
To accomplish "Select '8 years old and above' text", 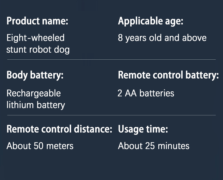I will [x=162, y=38].
